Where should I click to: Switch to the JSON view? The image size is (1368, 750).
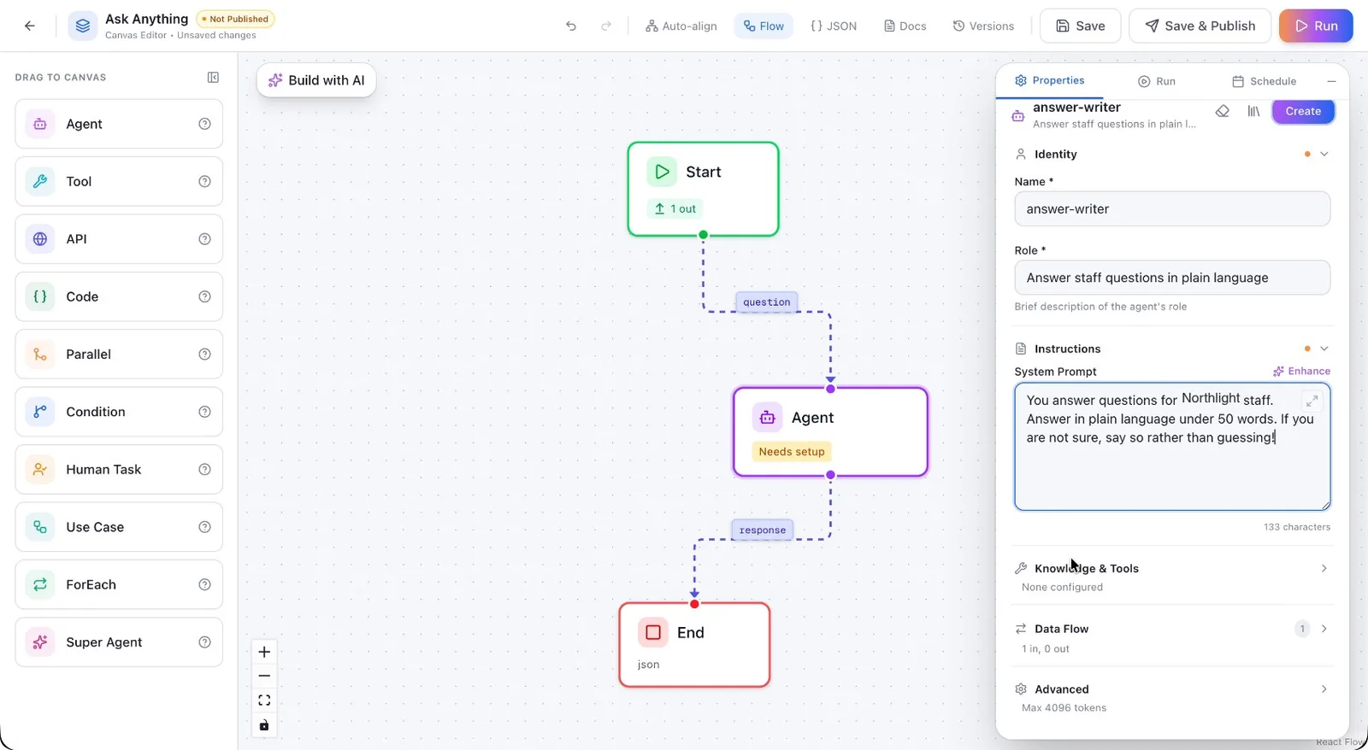click(x=834, y=26)
